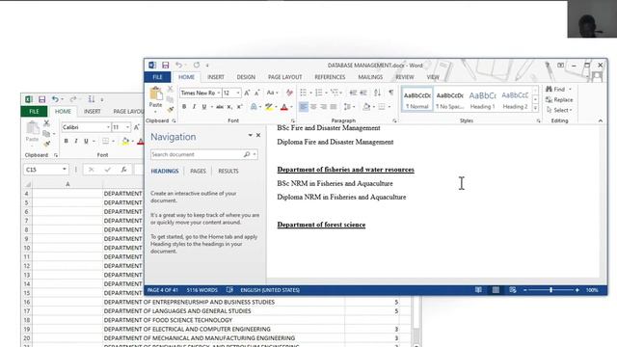
Task: Click the Shading paint bucket in Word
Action: [366, 107]
